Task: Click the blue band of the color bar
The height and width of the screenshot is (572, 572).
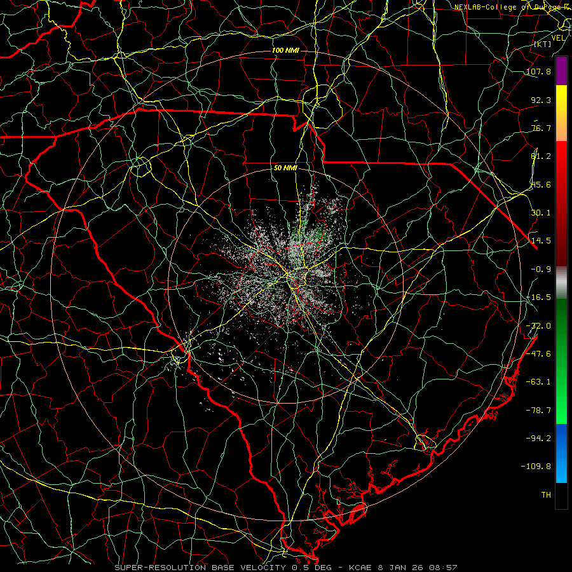Action: click(x=561, y=453)
